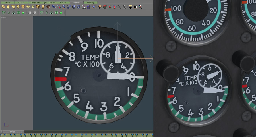This screenshot has width=256, height=137.
Task: Click the small red brick modifier icon
Action: [110, 7]
